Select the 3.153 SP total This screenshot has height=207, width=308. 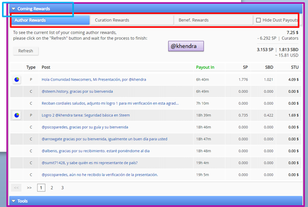pos(265,50)
